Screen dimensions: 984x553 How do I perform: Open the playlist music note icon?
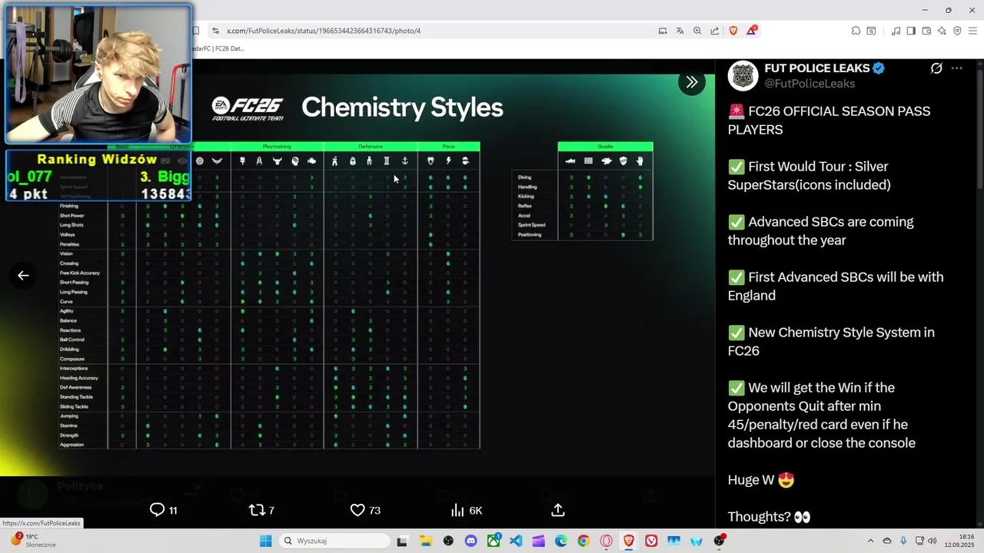coord(896,31)
